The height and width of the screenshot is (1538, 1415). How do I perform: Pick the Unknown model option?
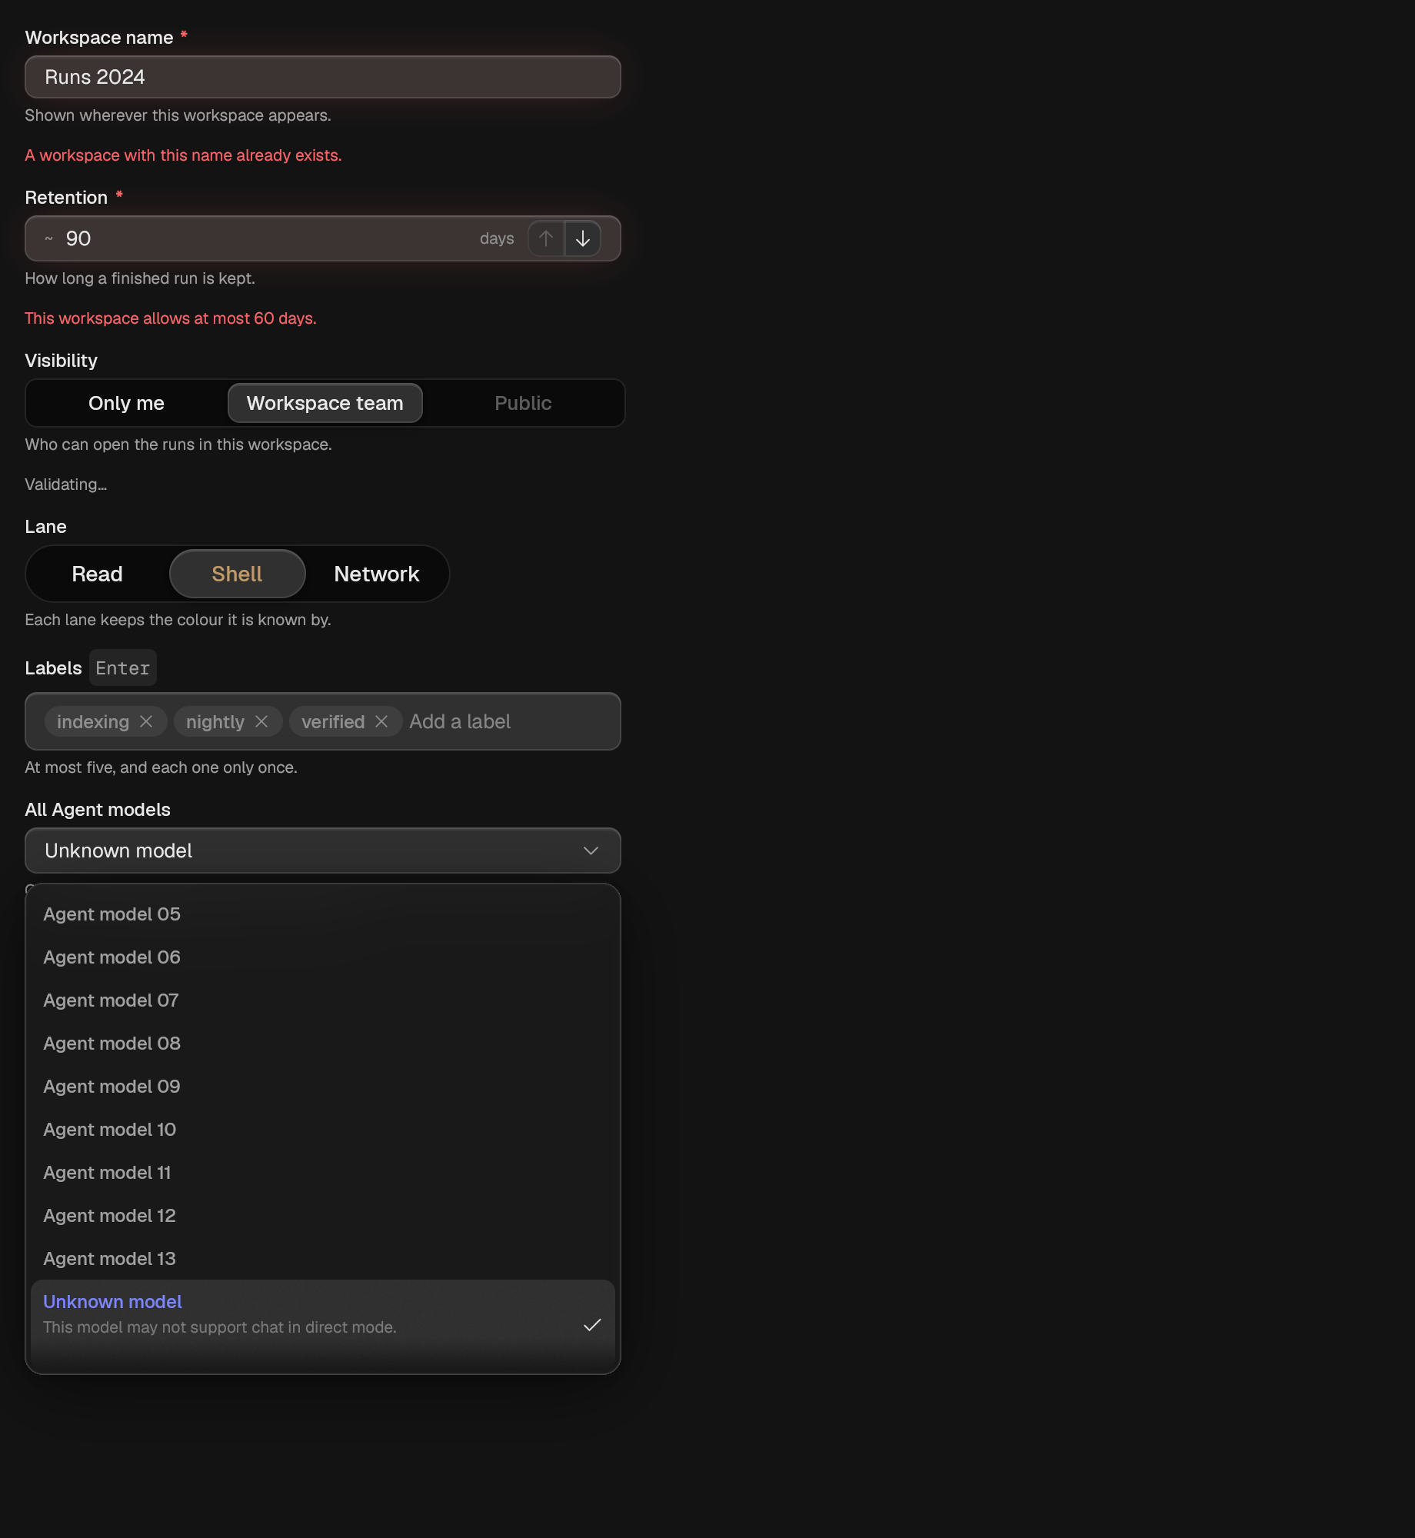[323, 1324]
